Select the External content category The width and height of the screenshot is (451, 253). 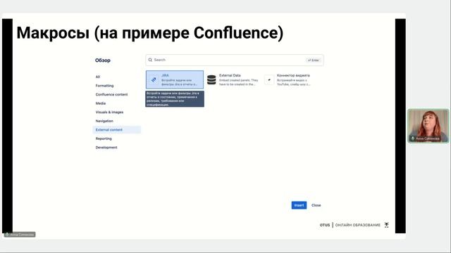[x=116, y=129]
